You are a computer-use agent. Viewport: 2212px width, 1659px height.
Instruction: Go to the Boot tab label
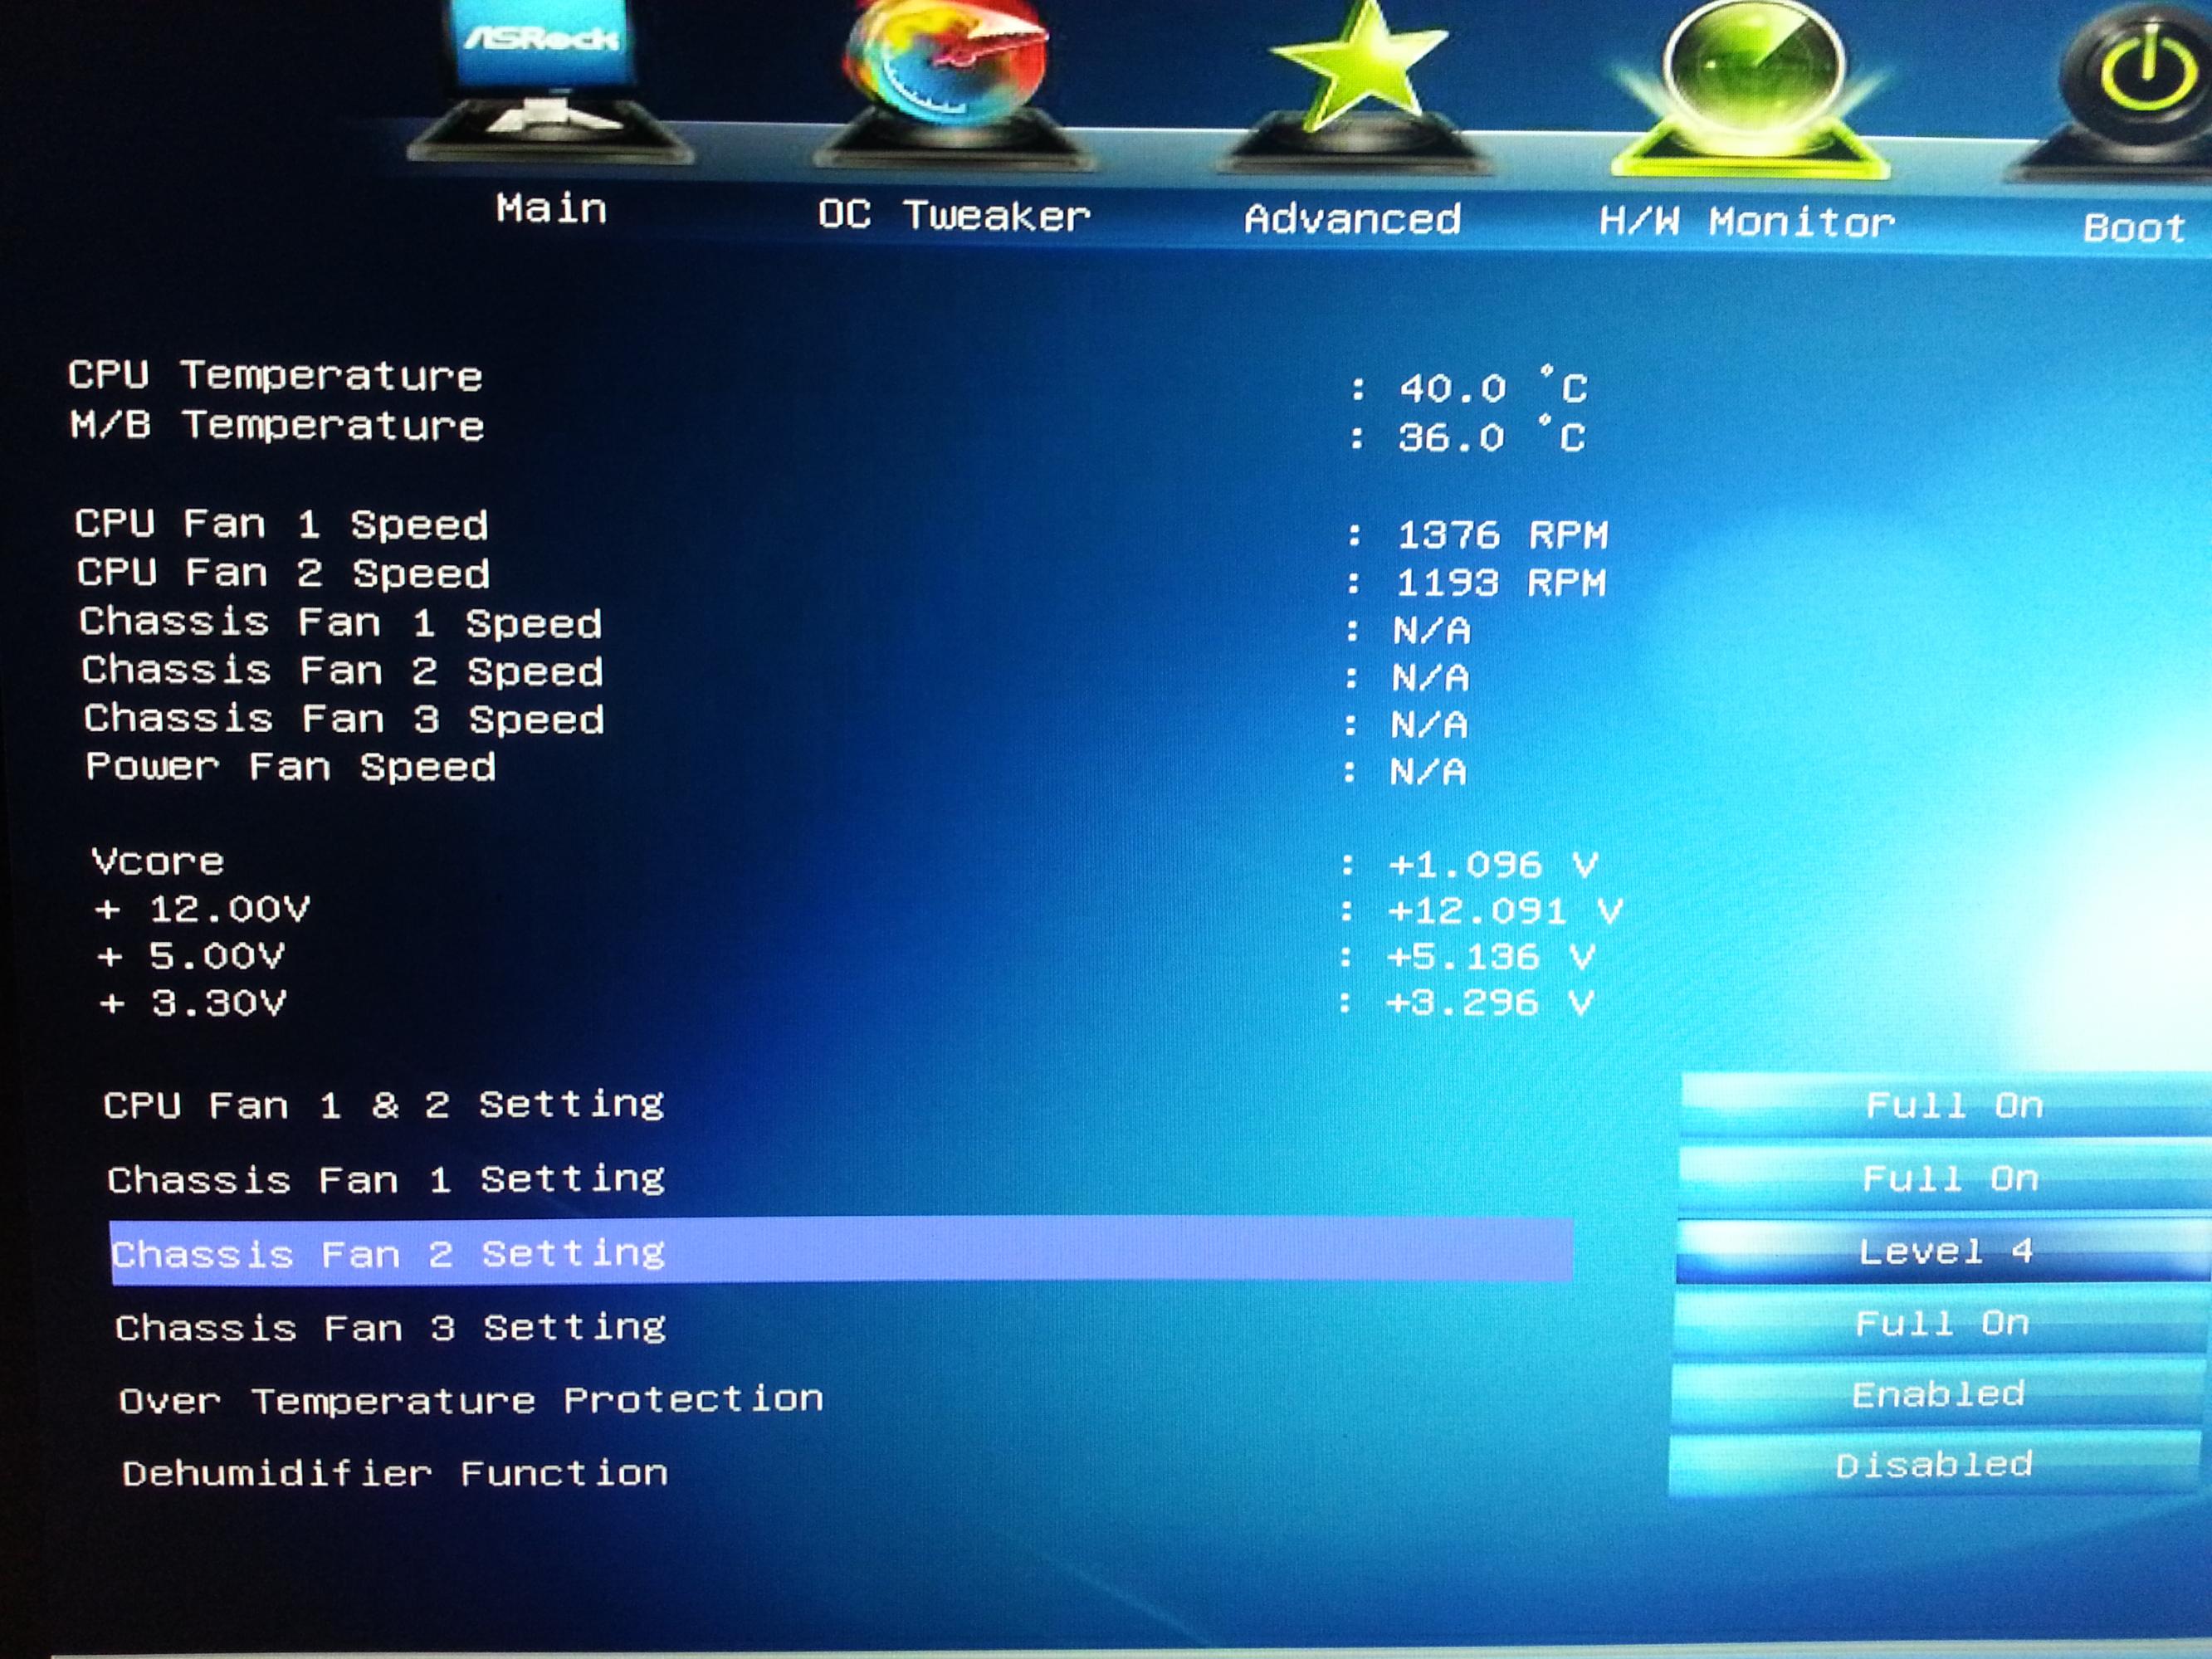pos(2133,228)
